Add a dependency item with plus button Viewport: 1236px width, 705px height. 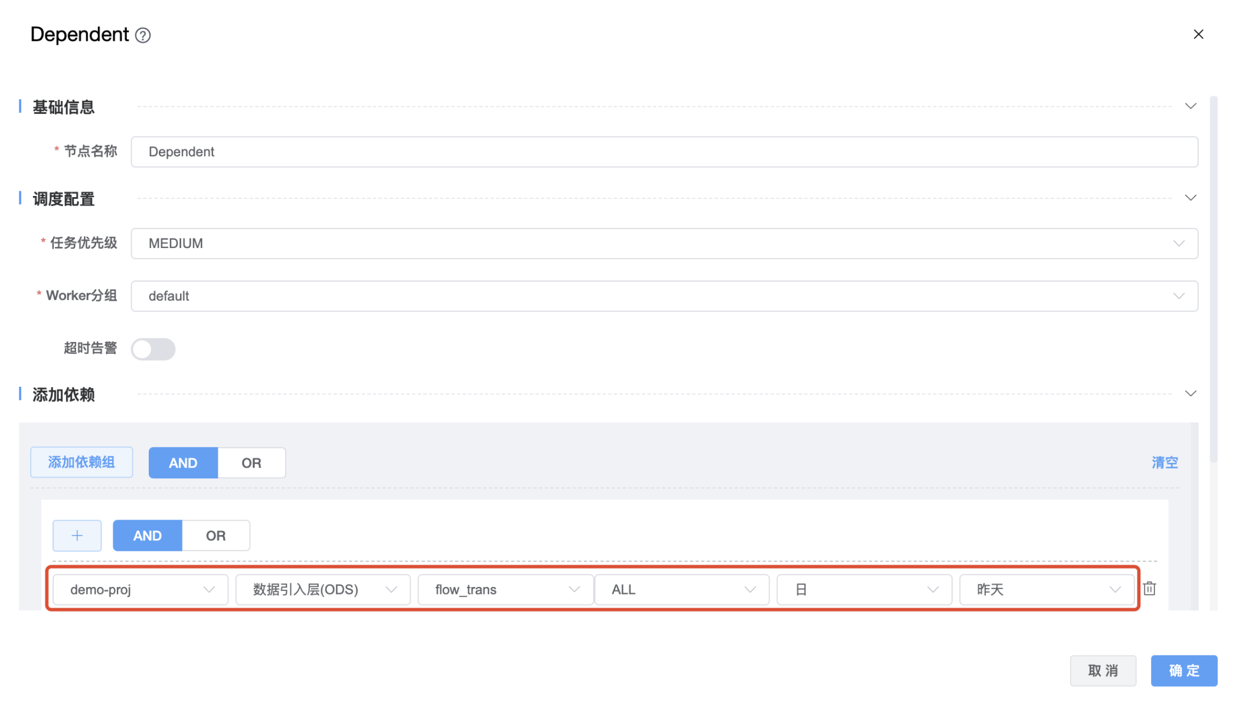(x=77, y=536)
